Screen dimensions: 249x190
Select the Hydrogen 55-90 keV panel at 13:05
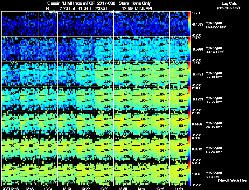(x=48, y=74)
